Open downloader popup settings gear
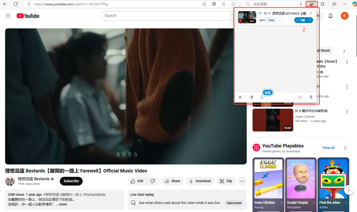The image size is (357, 212). [x=240, y=97]
